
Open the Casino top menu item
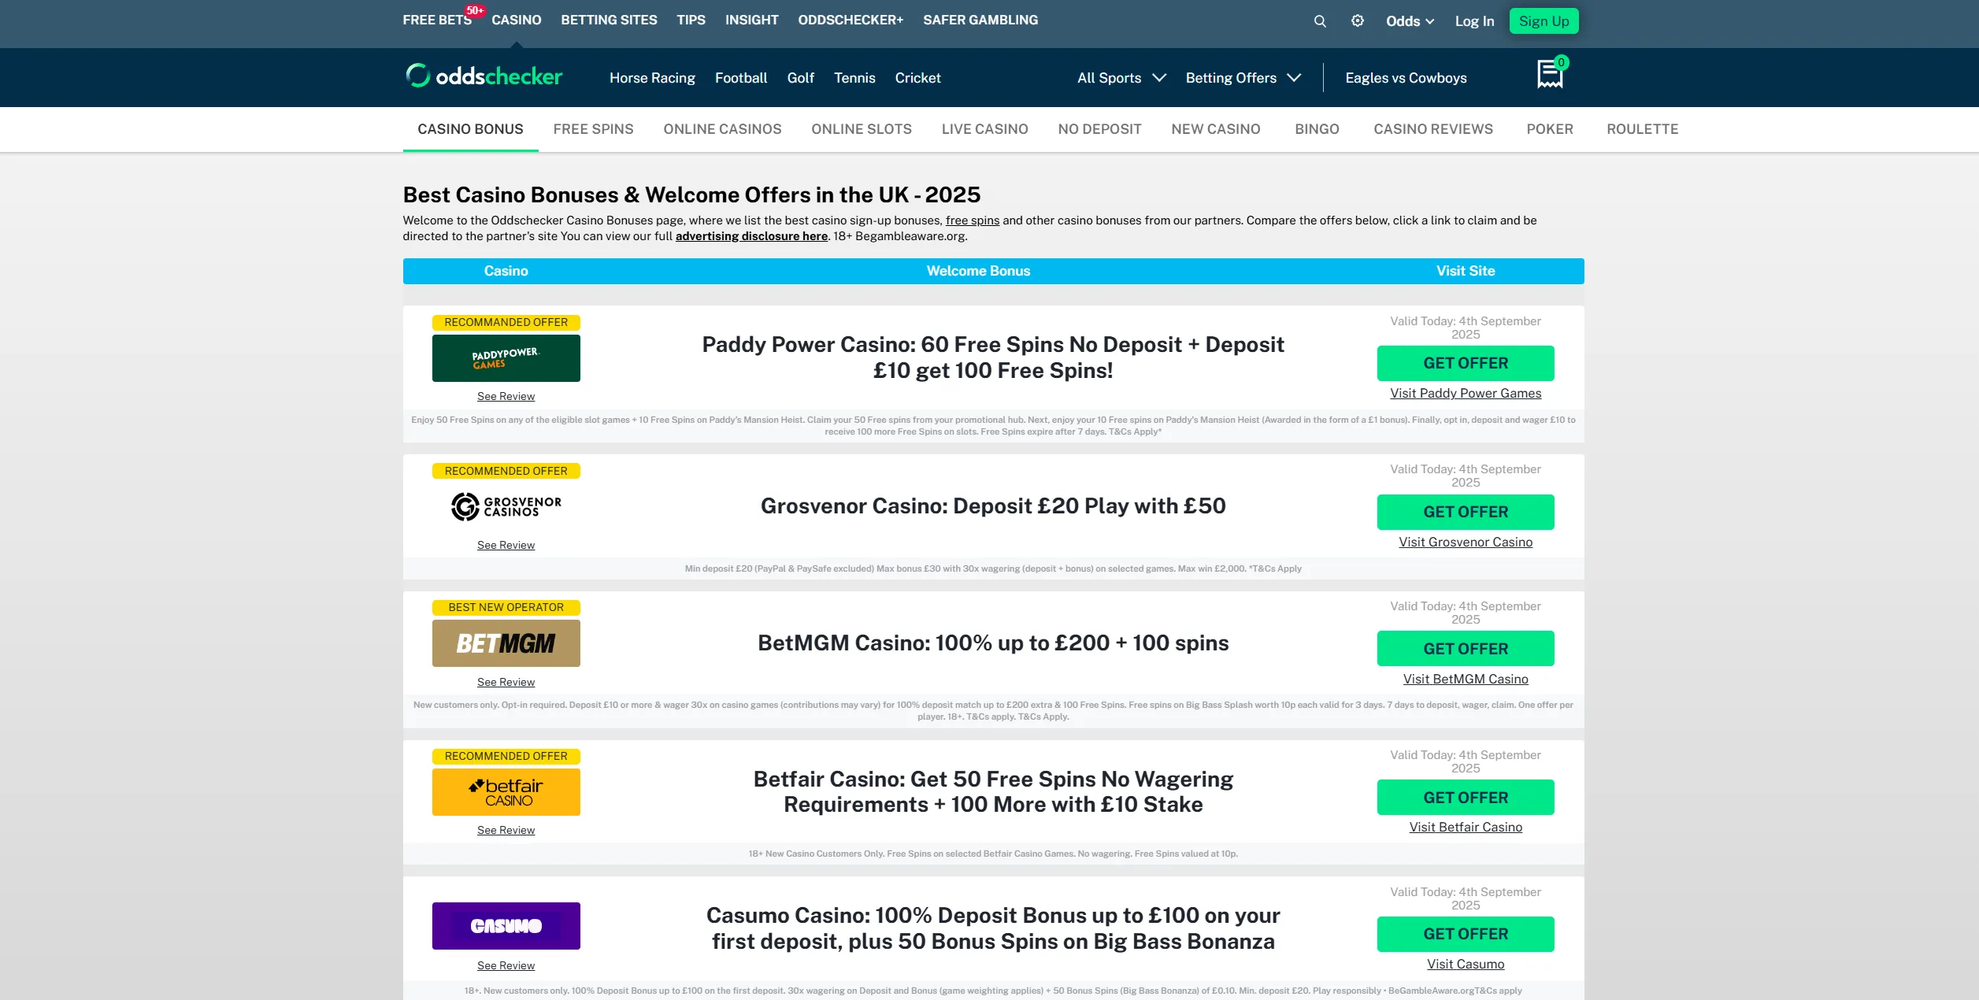(517, 20)
